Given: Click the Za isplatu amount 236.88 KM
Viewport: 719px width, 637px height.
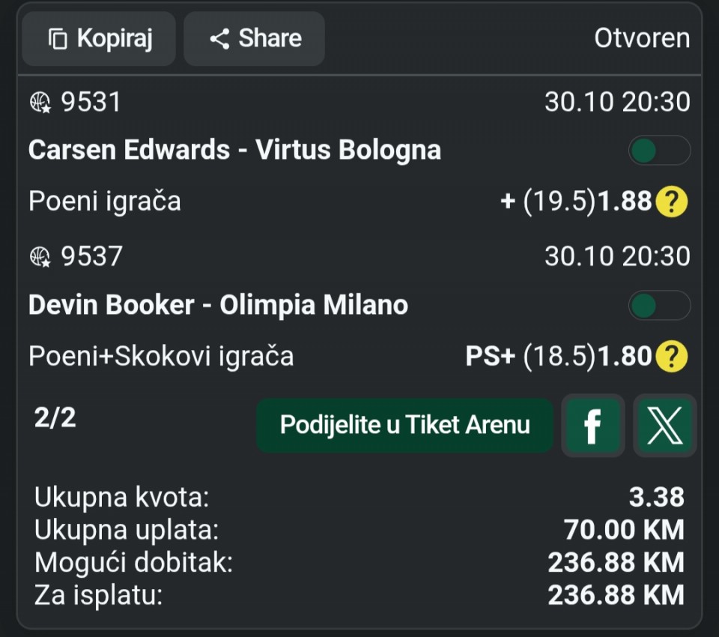Looking at the screenshot, I should pyautogui.click(x=616, y=595).
